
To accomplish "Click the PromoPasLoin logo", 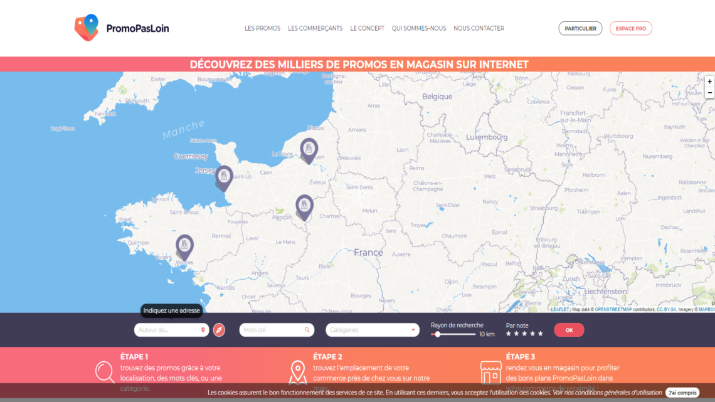I will tap(121, 28).
